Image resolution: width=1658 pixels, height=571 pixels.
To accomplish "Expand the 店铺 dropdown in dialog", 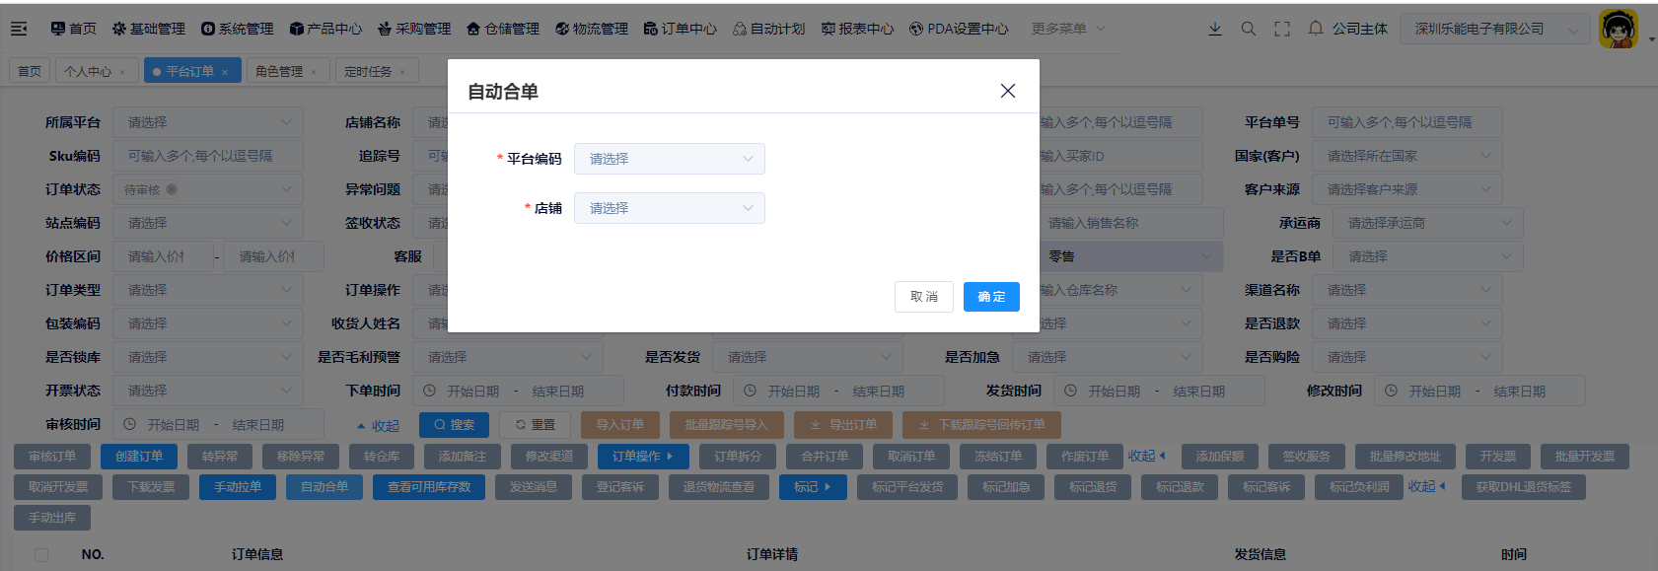I will point(669,208).
